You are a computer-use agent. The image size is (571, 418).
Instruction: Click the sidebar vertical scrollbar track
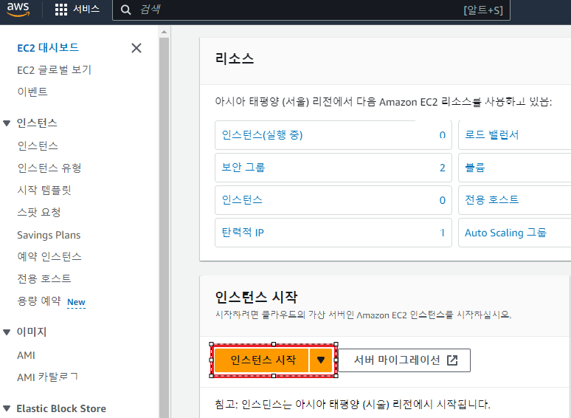(165, 226)
